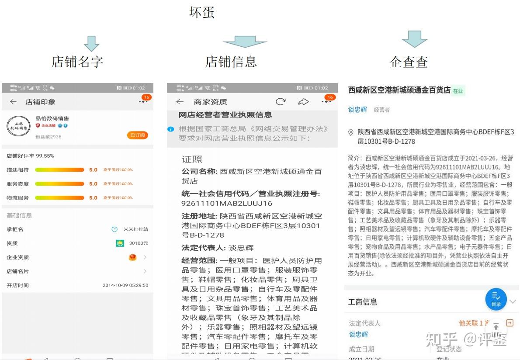Expand the 企业资质 row chevron
This screenshot has height=360, width=520.
tap(145, 257)
